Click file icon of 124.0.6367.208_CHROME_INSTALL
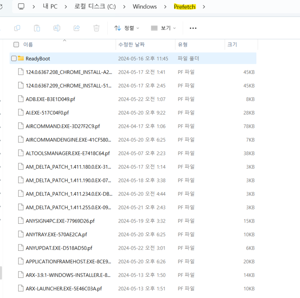 [21, 72]
